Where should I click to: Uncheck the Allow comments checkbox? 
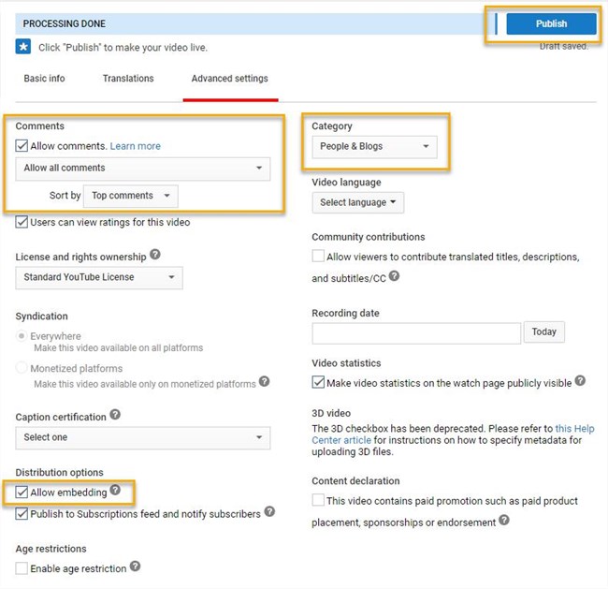pyautogui.click(x=22, y=146)
